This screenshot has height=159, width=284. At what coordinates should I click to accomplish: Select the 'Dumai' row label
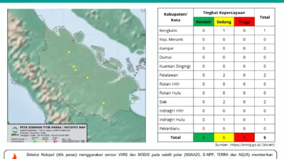[x=165, y=57]
